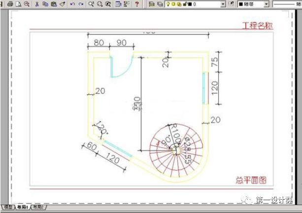Open Print Preview from the toolbar
Image resolution: width=302 pixels, height=213 pixels.
18,3
